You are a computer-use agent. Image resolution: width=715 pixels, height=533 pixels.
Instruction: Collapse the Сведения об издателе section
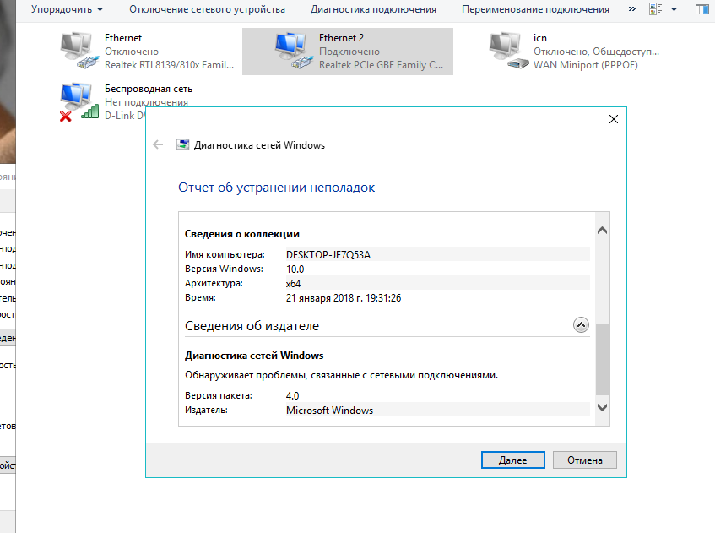coord(581,325)
